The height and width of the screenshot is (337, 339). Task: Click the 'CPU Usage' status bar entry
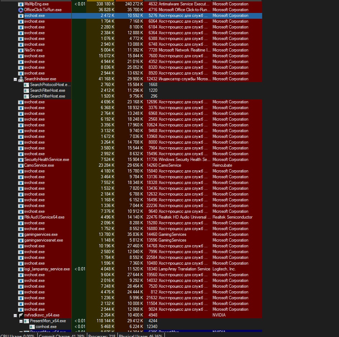(18, 336)
